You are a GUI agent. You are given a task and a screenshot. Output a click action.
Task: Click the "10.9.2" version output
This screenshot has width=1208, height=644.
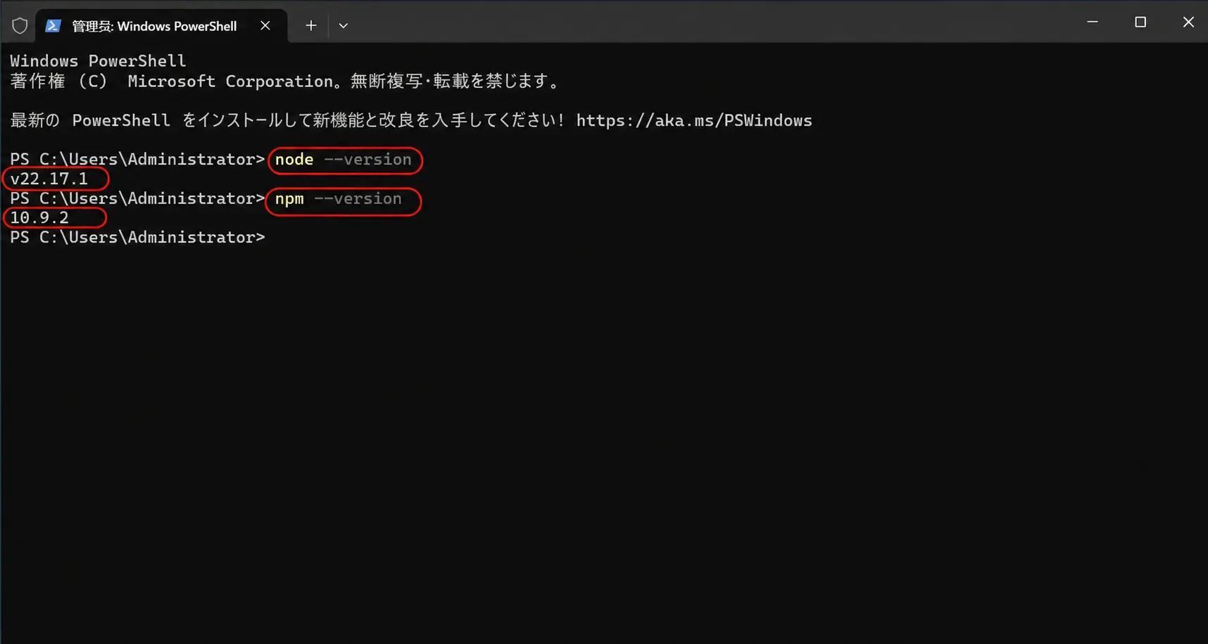[x=39, y=218]
